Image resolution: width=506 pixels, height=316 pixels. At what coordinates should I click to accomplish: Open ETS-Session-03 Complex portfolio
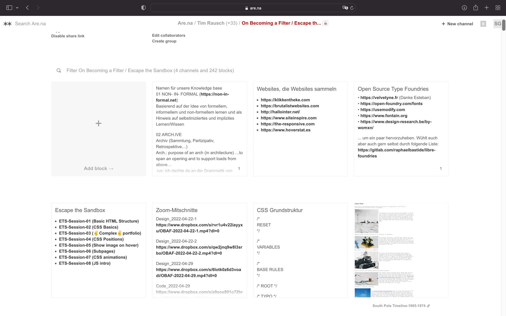pos(100,233)
